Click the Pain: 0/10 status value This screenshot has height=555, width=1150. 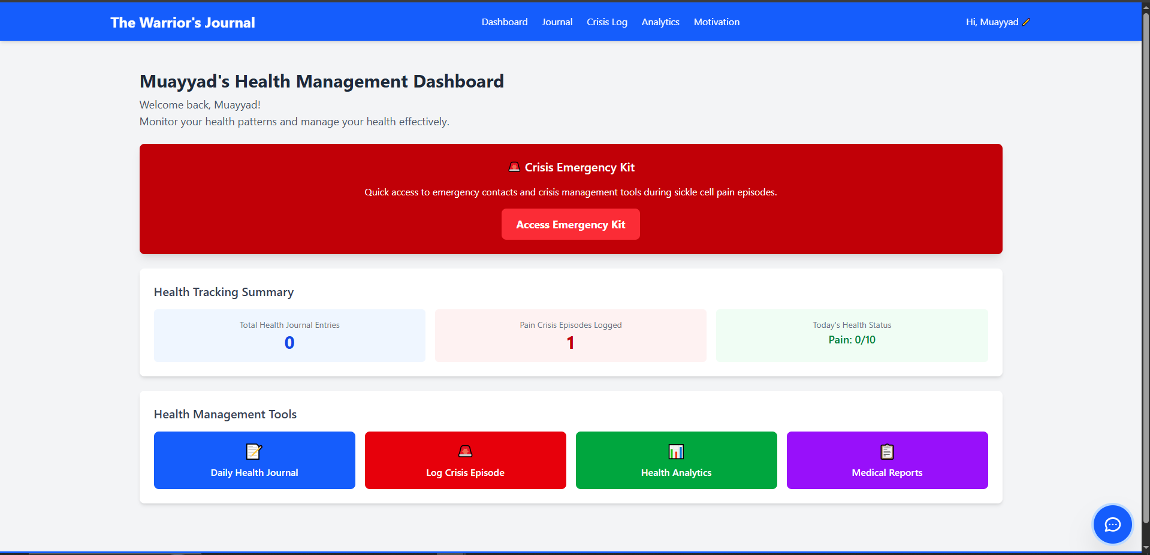click(x=852, y=340)
